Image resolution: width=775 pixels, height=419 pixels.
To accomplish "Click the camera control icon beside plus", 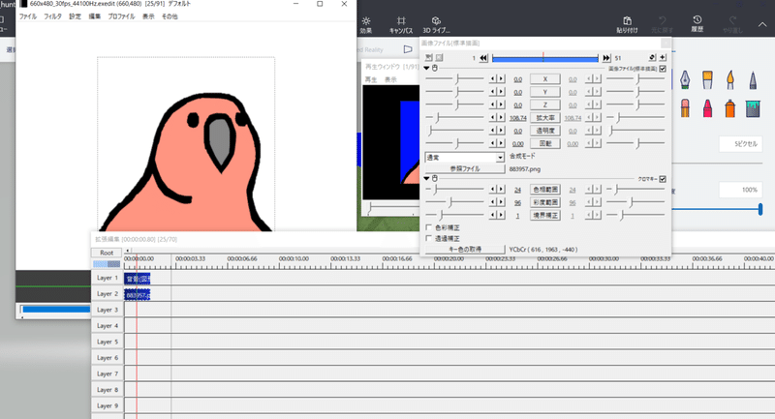I will 652,58.
